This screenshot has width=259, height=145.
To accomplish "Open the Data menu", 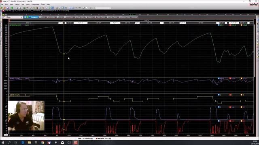I will (x=28, y=4).
